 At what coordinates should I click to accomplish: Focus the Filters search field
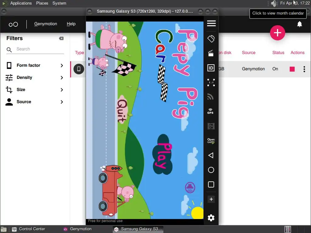pos(40,49)
